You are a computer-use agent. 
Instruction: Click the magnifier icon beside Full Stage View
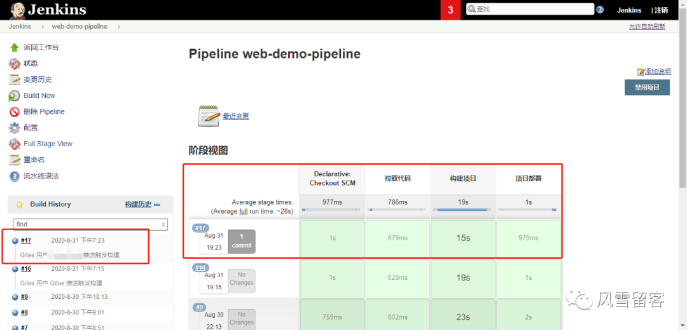(x=15, y=144)
